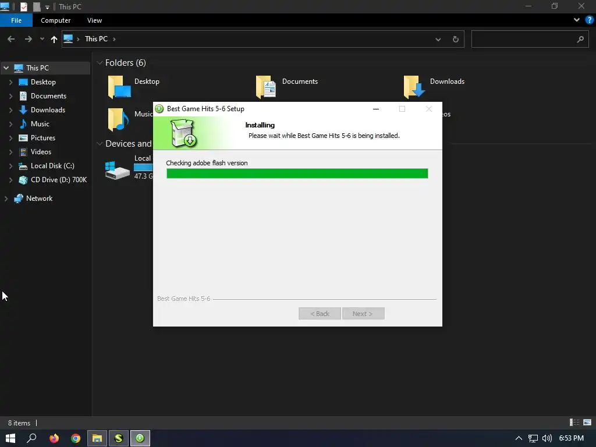596x447 pixels.
Task: Collapse the Folders (6) group
Action: pyautogui.click(x=100, y=63)
